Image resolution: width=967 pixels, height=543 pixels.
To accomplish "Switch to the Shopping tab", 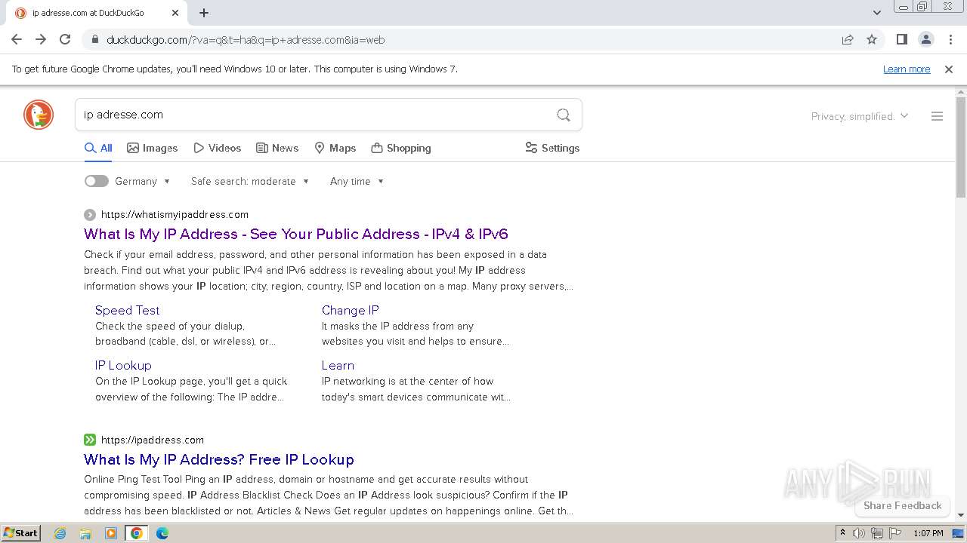I will click(401, 148).
